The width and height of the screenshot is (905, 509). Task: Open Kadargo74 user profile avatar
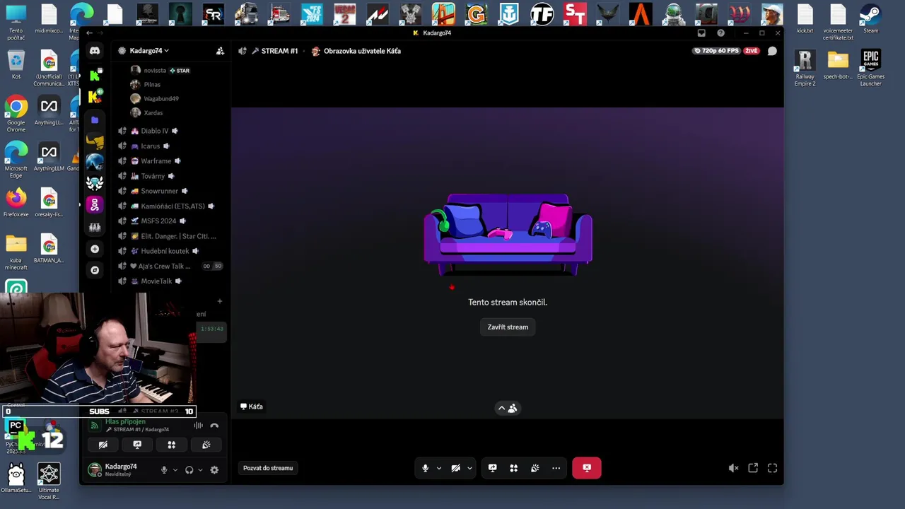click(95, 469)
